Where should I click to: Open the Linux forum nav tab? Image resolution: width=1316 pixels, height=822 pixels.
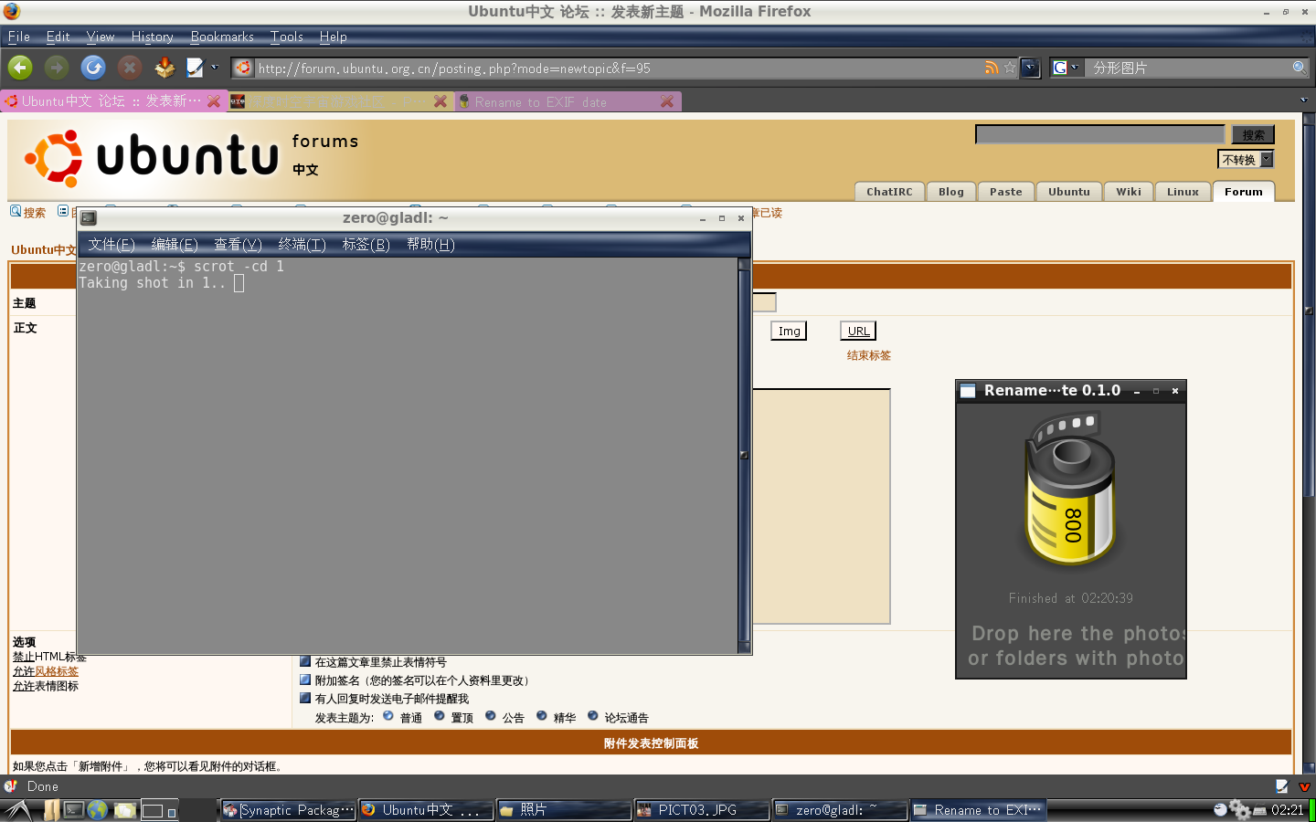(1183, 191)
